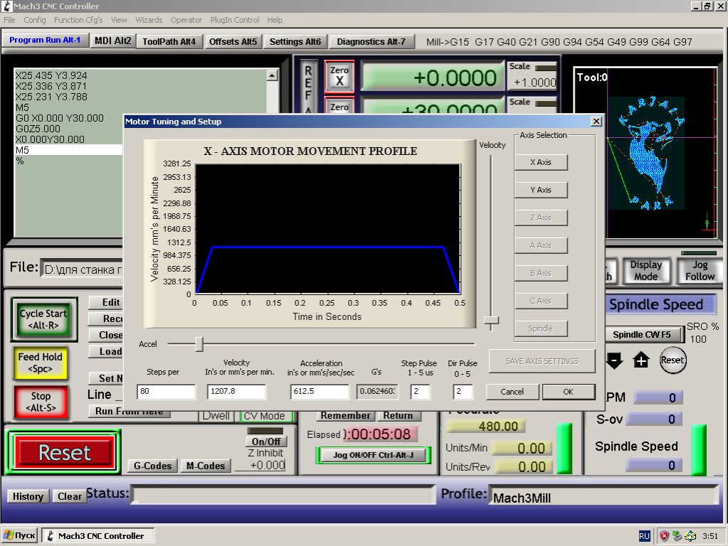Switch to the ToolPath Alt4 tab

click(169, 41)
